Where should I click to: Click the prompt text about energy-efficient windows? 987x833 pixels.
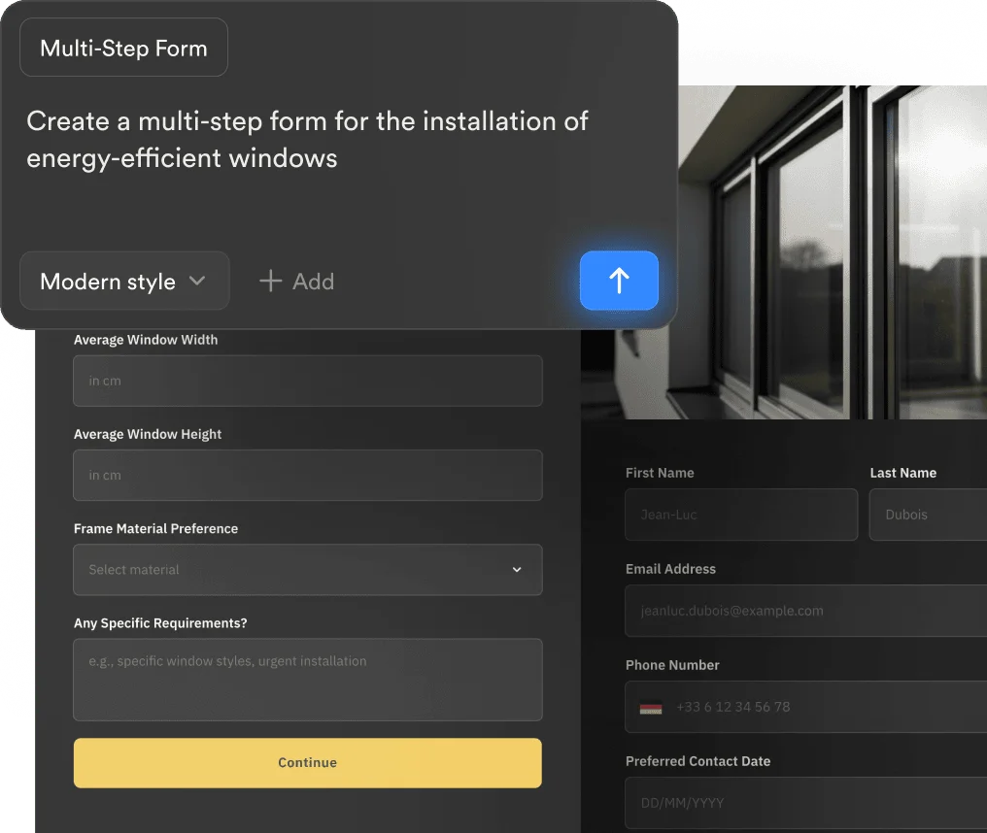pyautogui.click(x=307, y=139)
